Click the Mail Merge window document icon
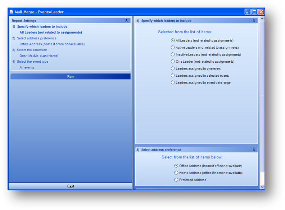Image resolution: width=285 pixels, height=210 pixels. (12, 12)
